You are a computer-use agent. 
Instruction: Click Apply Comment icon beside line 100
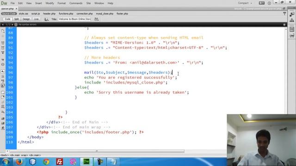pyautogui.click(x=3, y=93)
